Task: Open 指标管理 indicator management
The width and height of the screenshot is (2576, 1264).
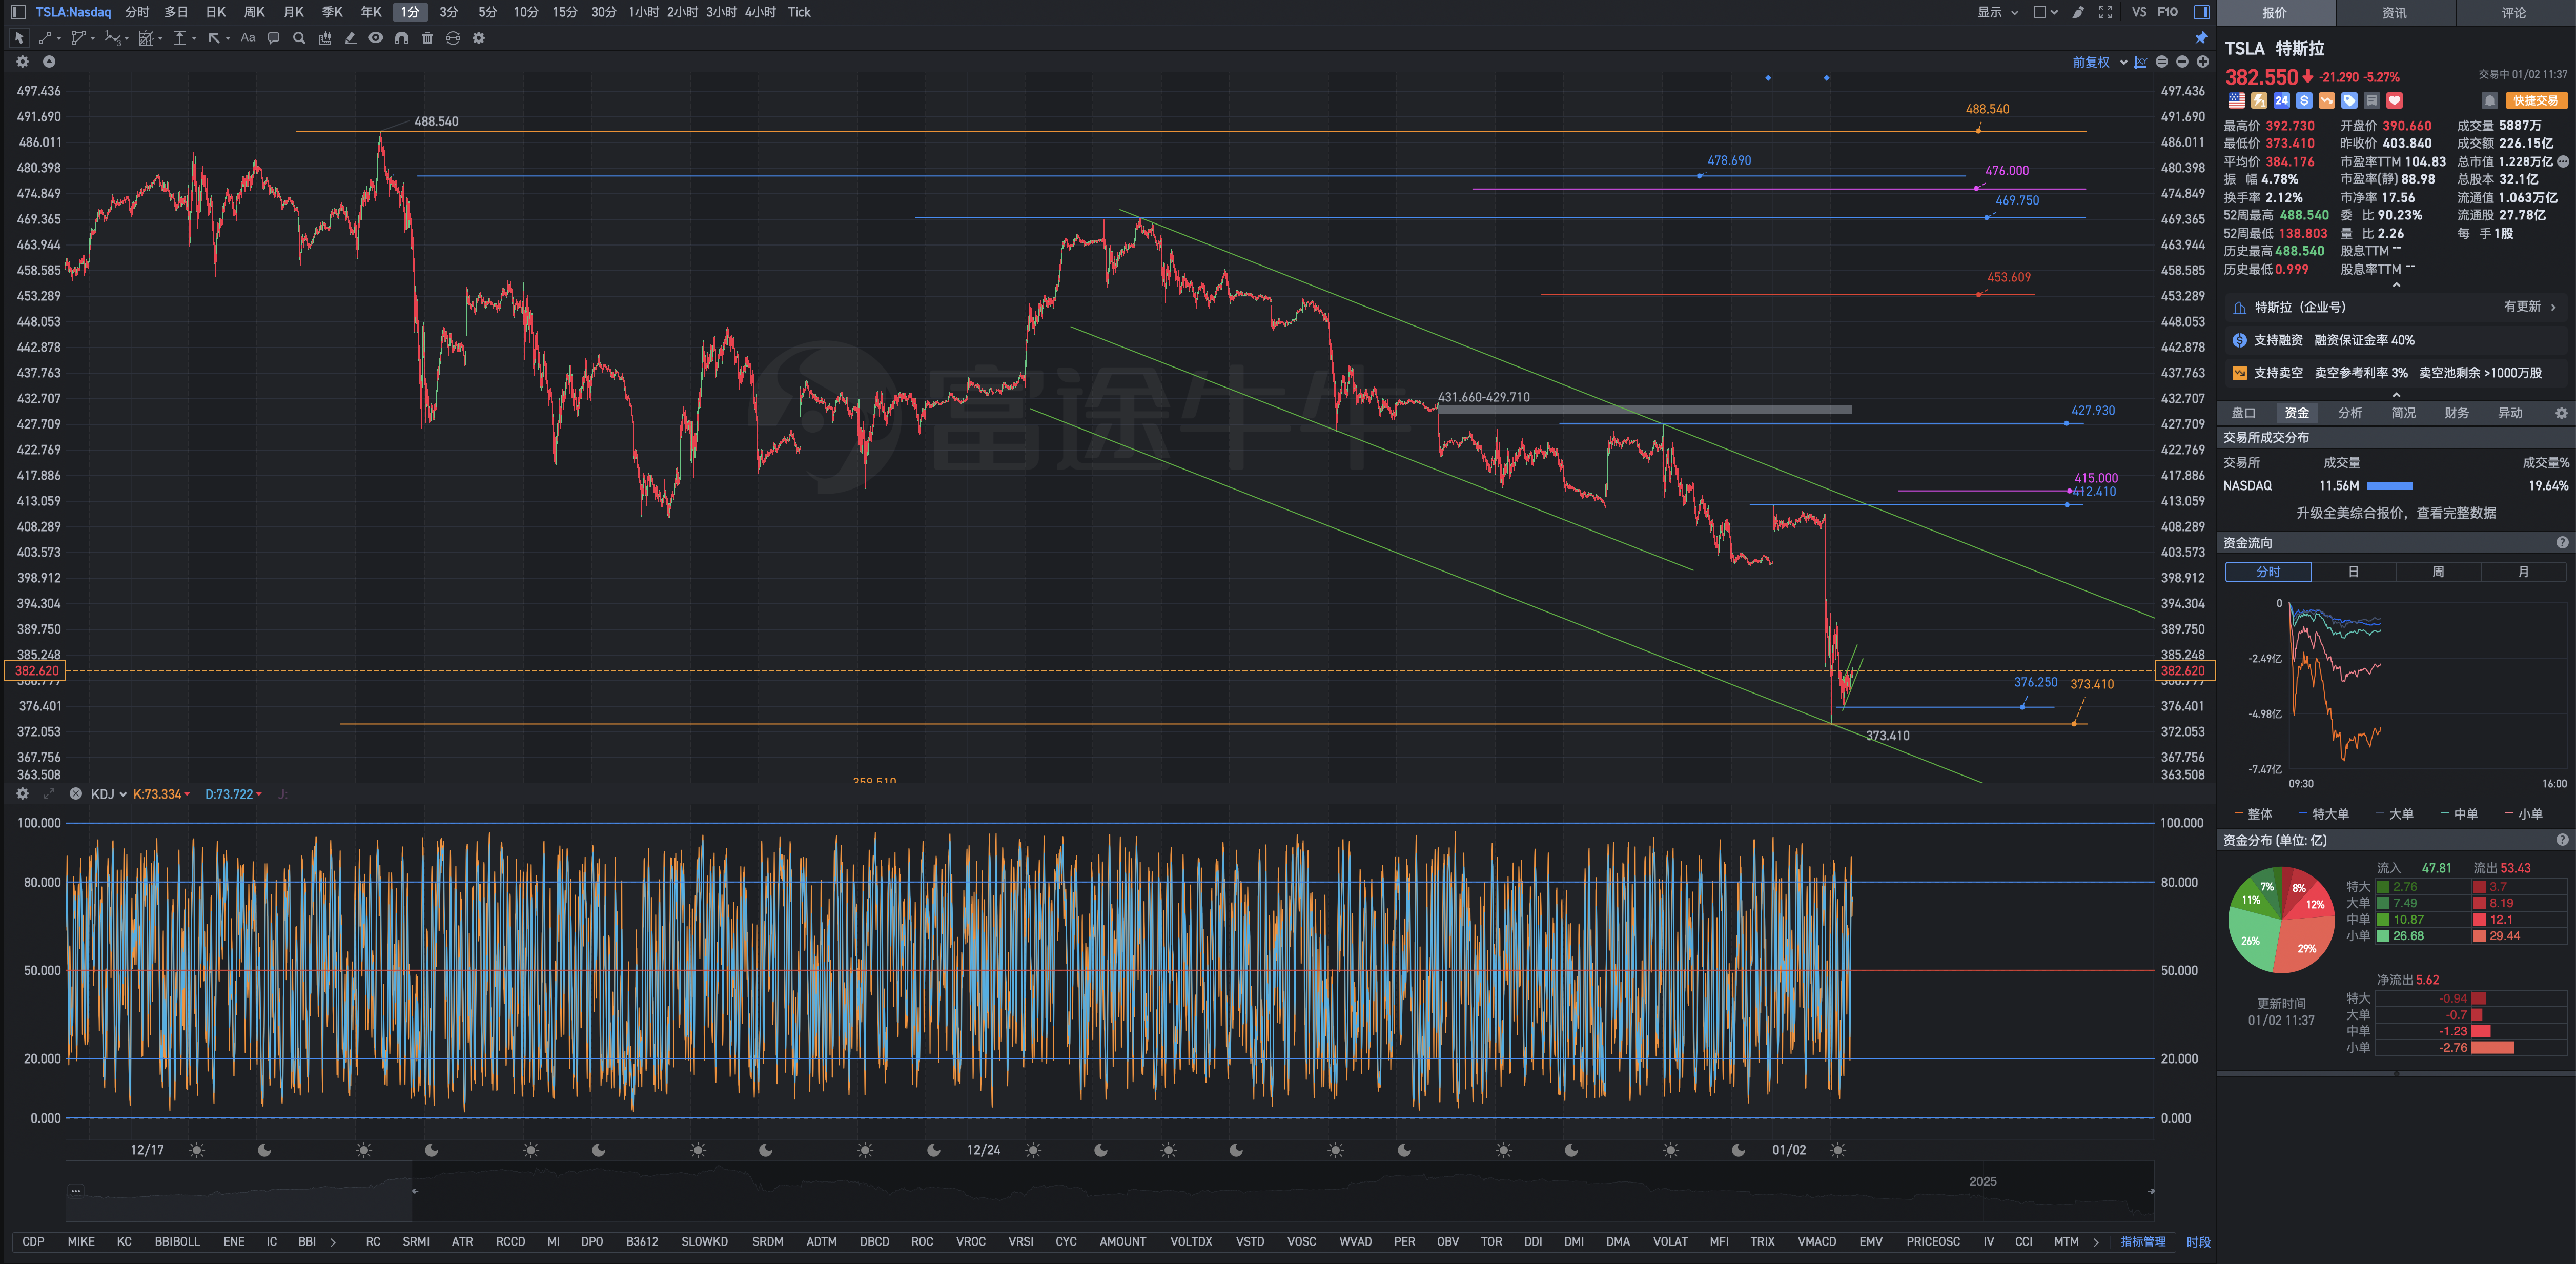Action: pos(2143,1242)
